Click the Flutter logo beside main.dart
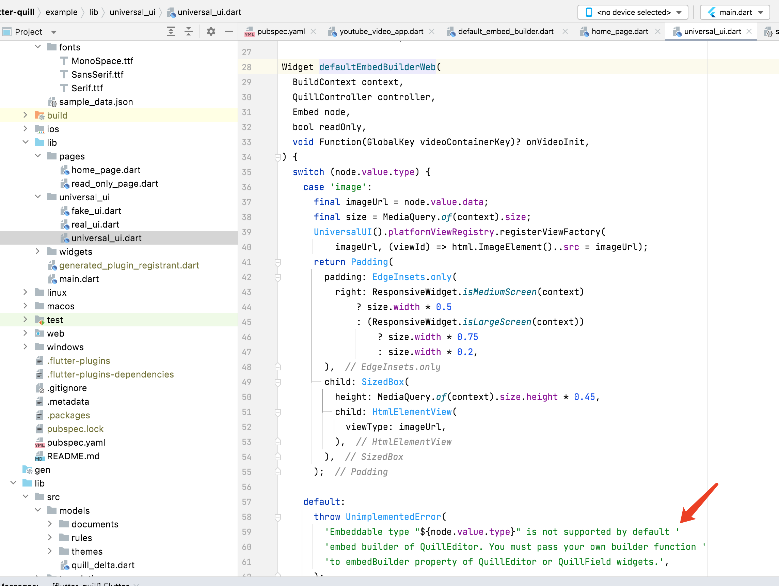 click(711, 12)
